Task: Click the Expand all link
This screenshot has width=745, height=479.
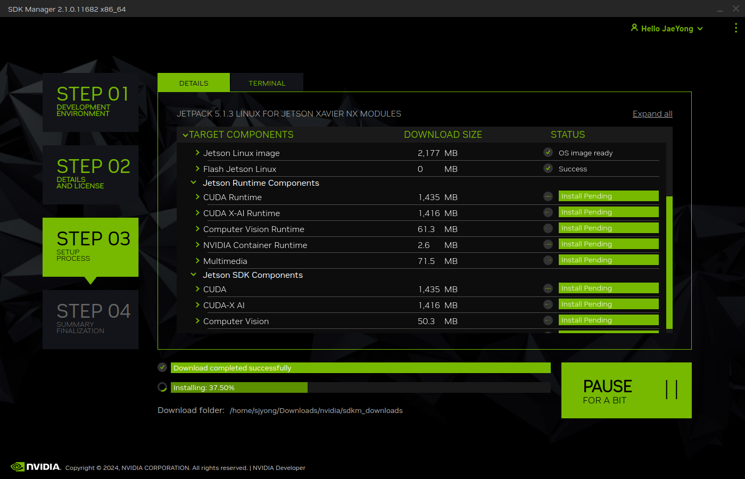Action: click(652, 114)
